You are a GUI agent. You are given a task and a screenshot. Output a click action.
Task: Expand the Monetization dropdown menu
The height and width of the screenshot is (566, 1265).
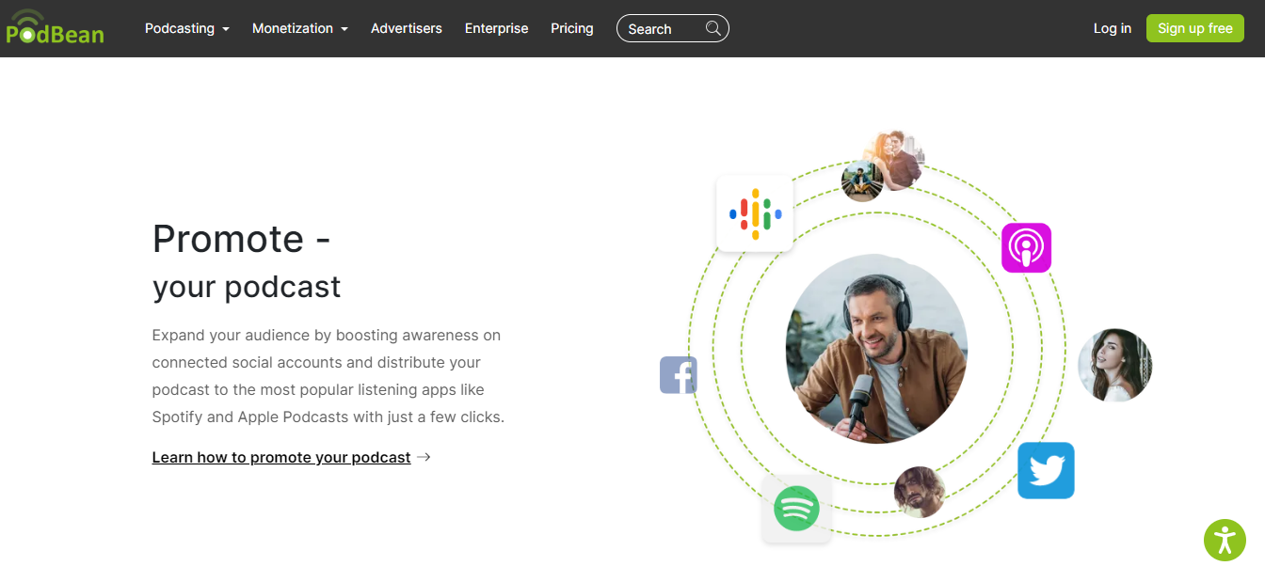click(300, 28)
